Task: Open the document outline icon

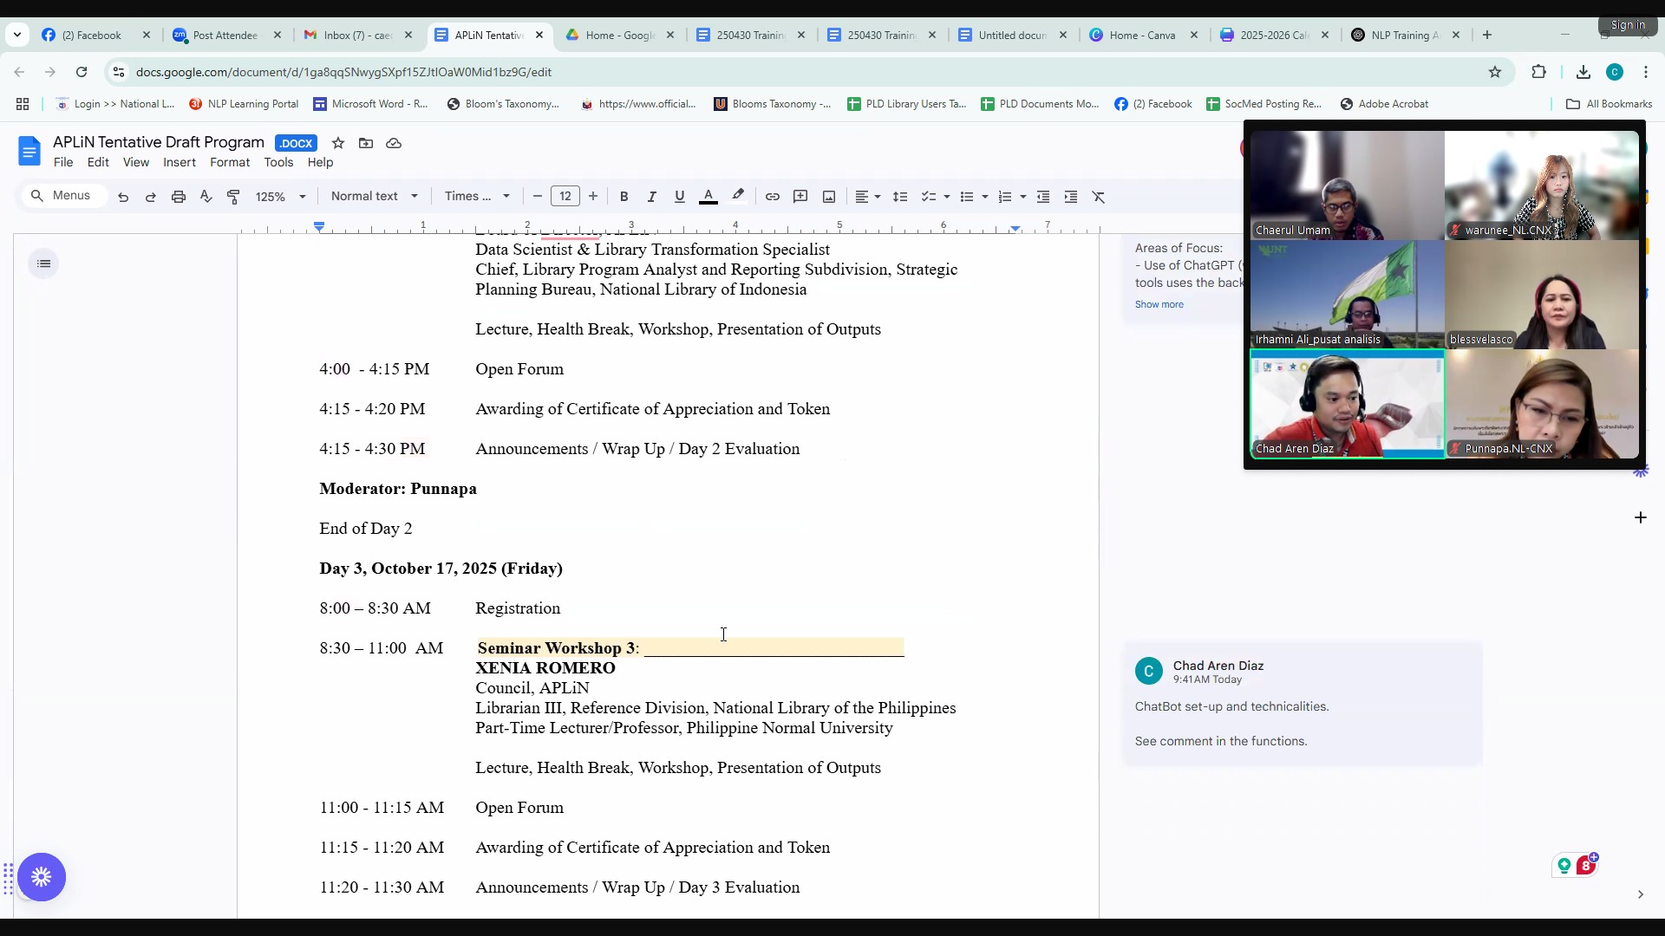Action: 44,263
